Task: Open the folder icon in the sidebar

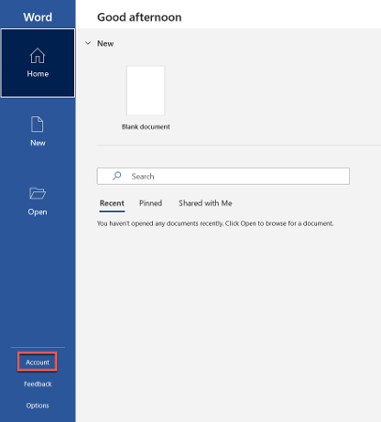Action: pos(38,193)
